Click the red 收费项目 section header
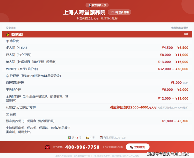 pos(97,34)
